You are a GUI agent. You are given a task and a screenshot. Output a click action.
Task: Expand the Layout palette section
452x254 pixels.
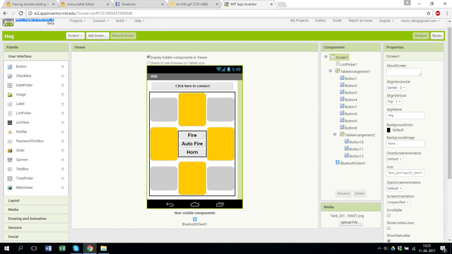coord(36,201)
